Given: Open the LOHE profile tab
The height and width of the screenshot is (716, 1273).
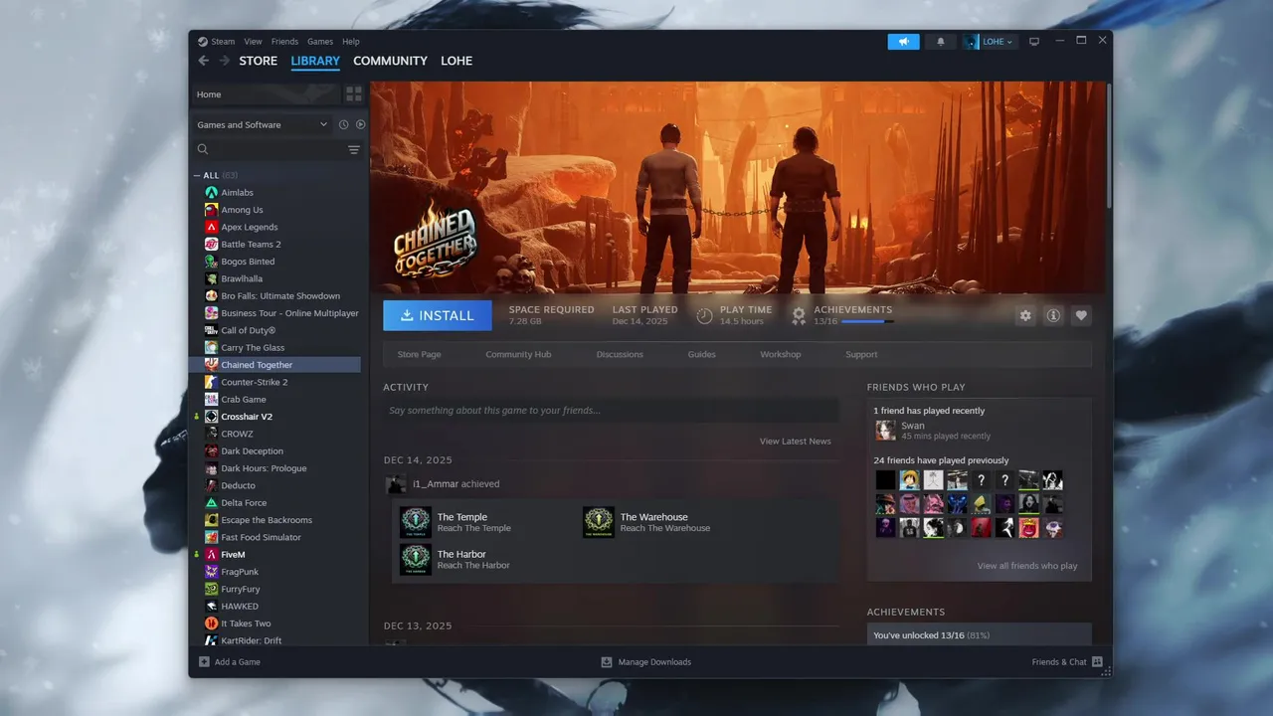Looking at the screenshot, I should click(456, 61).
